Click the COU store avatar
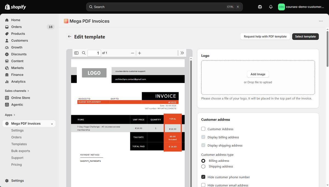The height and width of the screenshot is (187, 329). pyautogui.click(x=281, y=7)
